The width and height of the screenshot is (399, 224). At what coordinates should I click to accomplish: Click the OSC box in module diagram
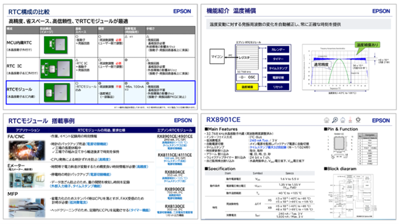click(247, 77)
